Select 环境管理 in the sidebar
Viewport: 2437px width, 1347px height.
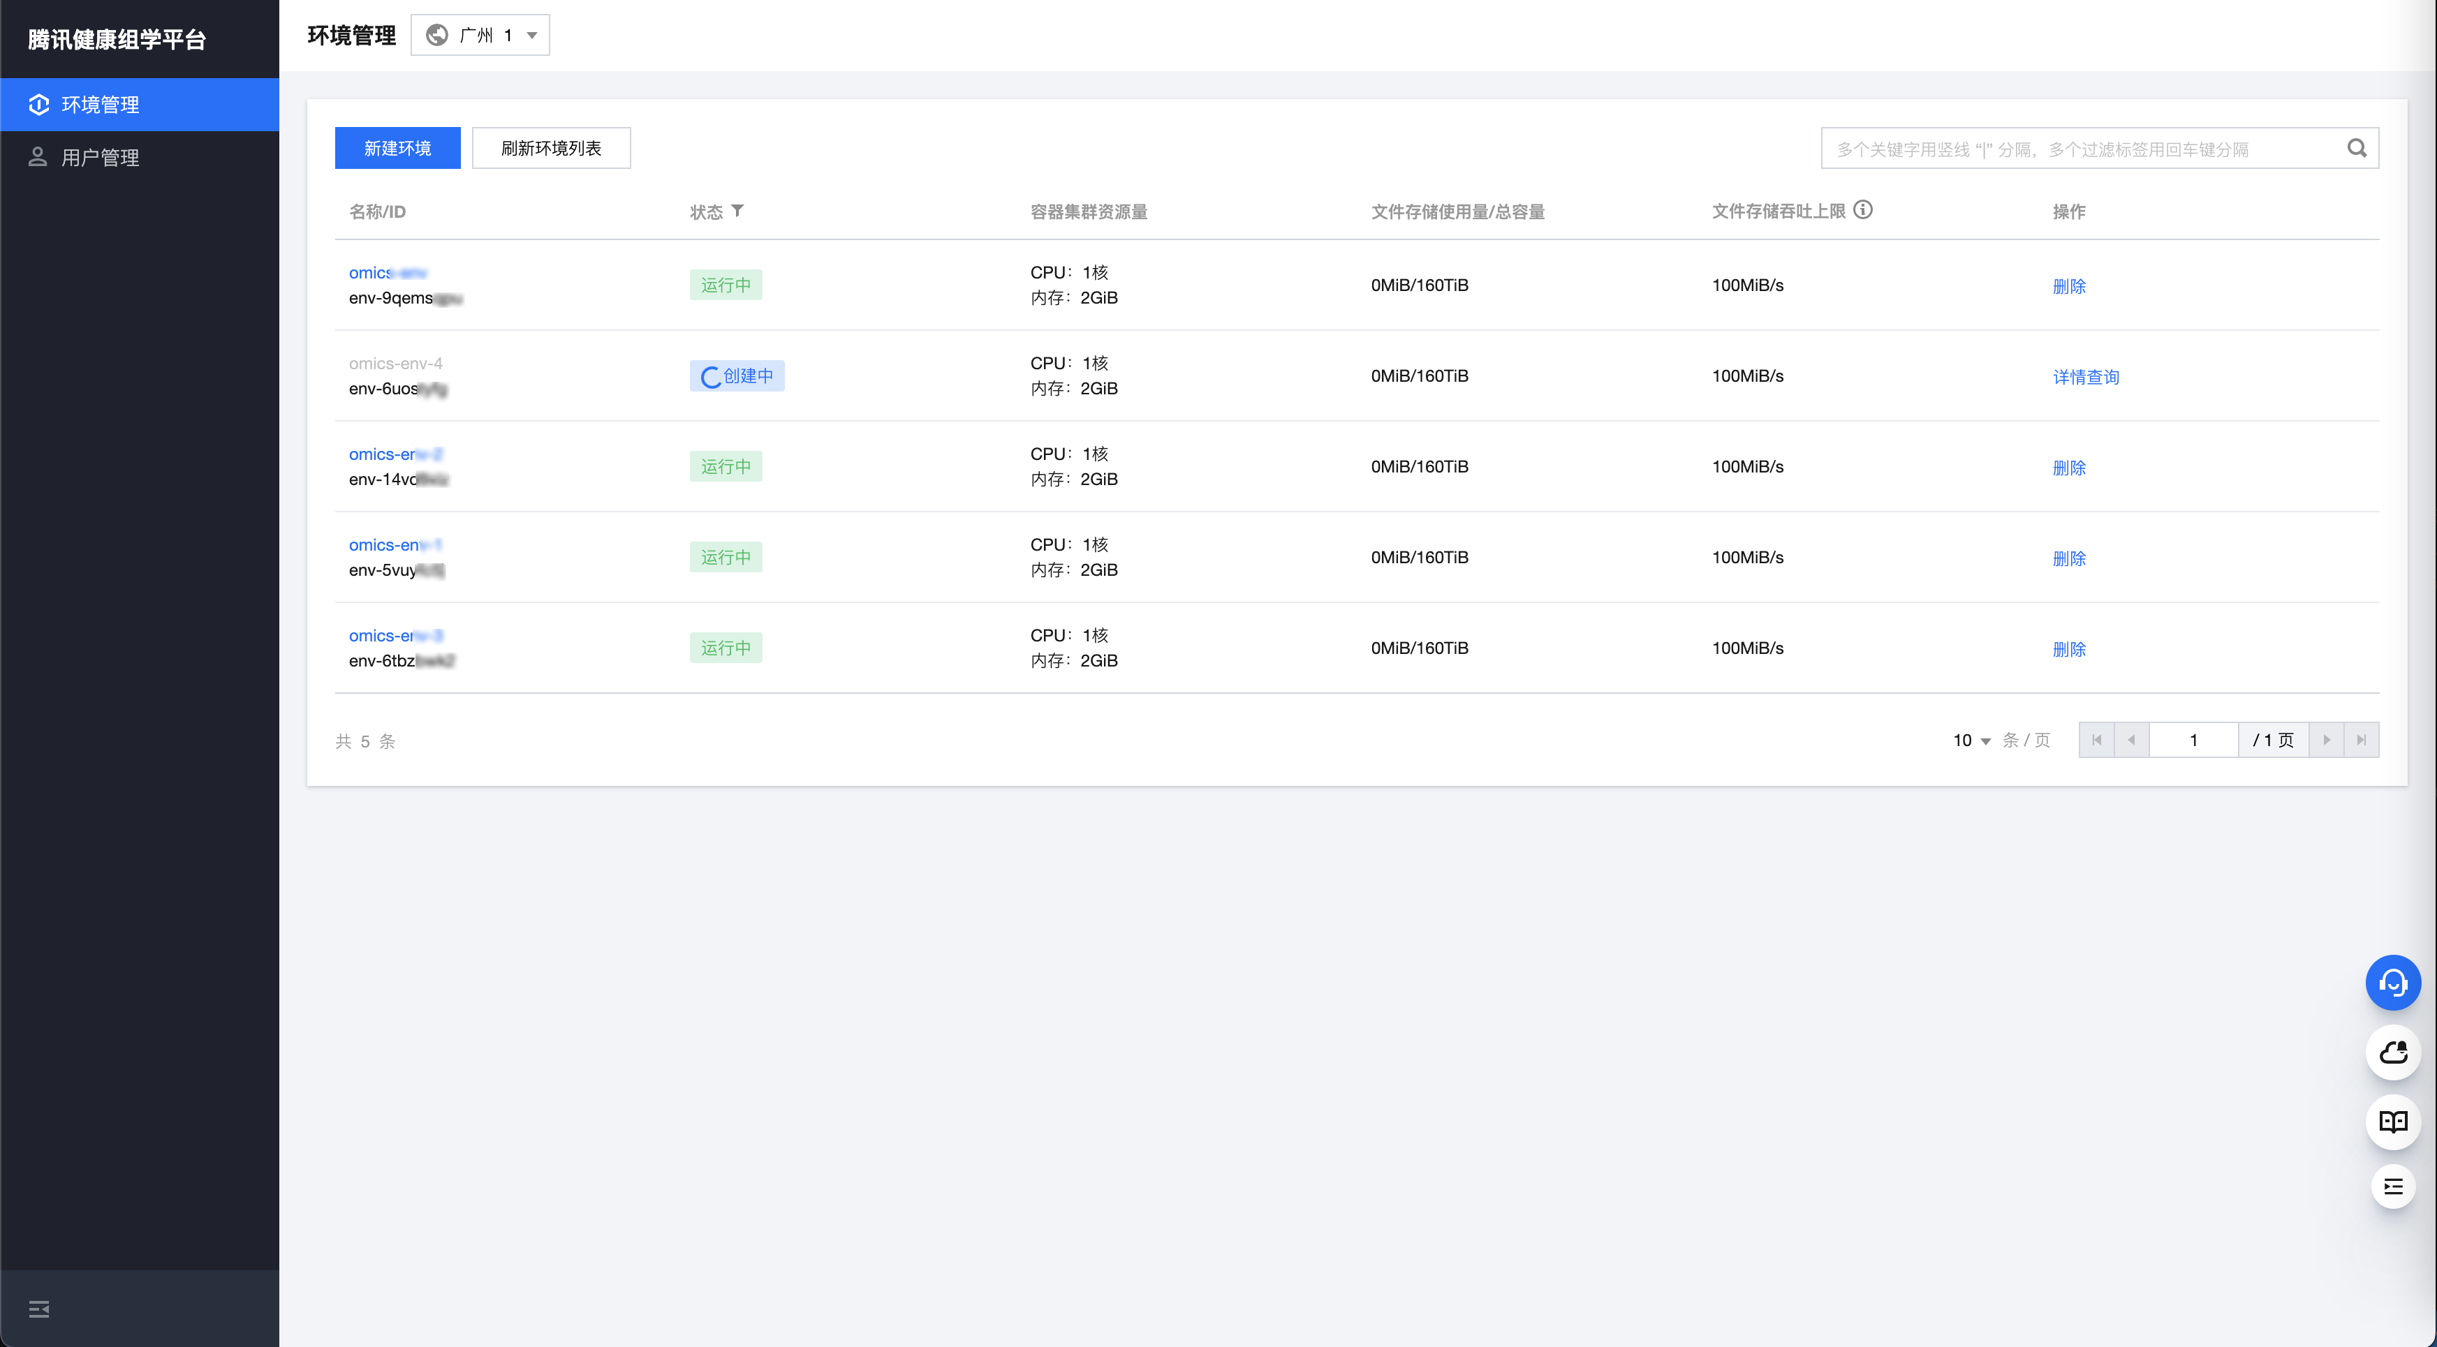pos(101,105)
